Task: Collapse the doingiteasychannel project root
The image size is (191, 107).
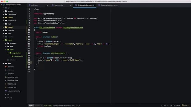Action: pos(1,5)
